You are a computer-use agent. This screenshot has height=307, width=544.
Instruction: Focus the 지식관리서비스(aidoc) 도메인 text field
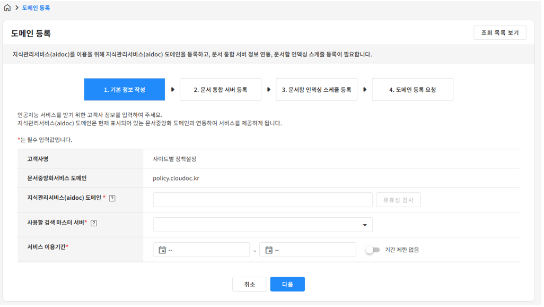coord(262,200)
